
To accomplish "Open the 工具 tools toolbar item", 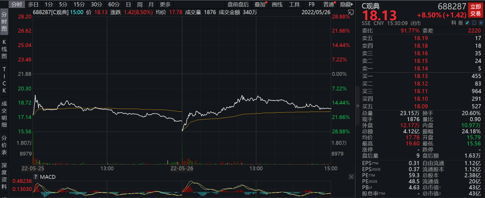I will click(x=294, y=4).
